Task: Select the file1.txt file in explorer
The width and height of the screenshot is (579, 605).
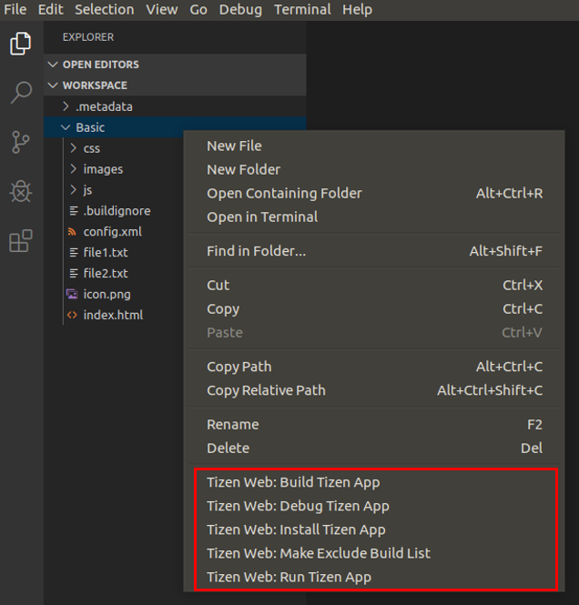Action: 105,252
